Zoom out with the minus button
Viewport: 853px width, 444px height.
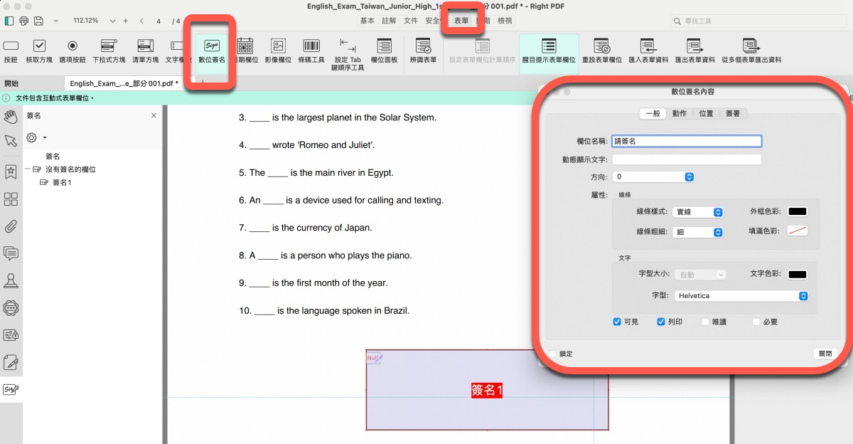(x=56, y=21)
